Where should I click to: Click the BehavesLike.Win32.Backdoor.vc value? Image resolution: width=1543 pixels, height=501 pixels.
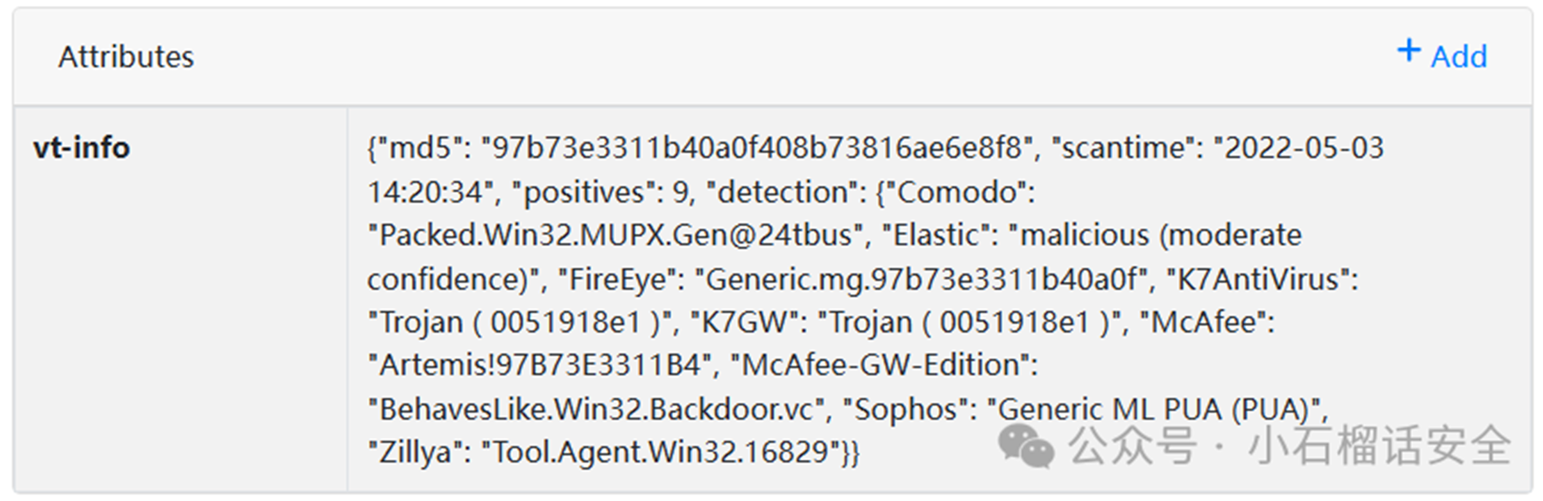(x=596, y=409)
